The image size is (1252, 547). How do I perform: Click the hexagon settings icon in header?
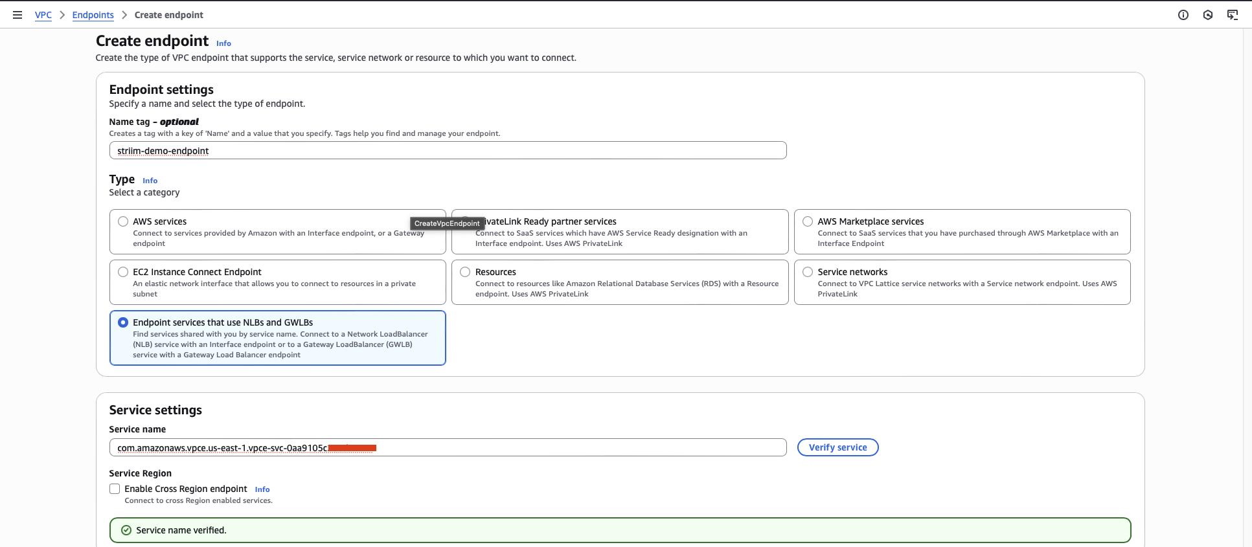1207,15
